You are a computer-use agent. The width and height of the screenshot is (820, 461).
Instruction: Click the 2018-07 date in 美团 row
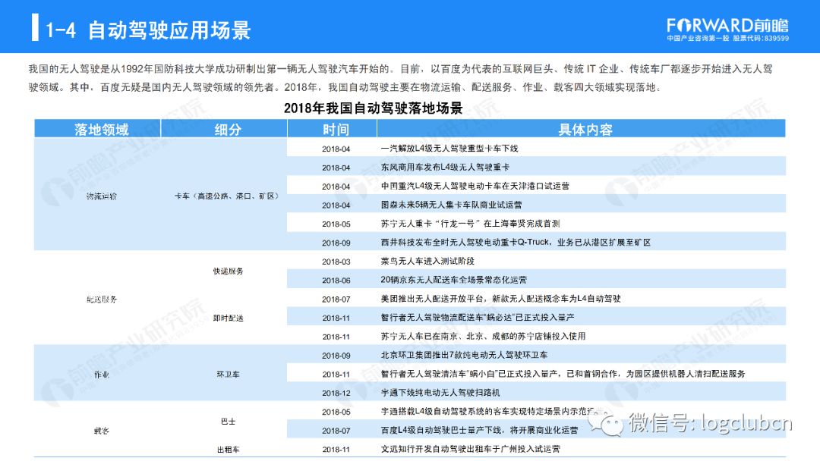tap(336, 299)
